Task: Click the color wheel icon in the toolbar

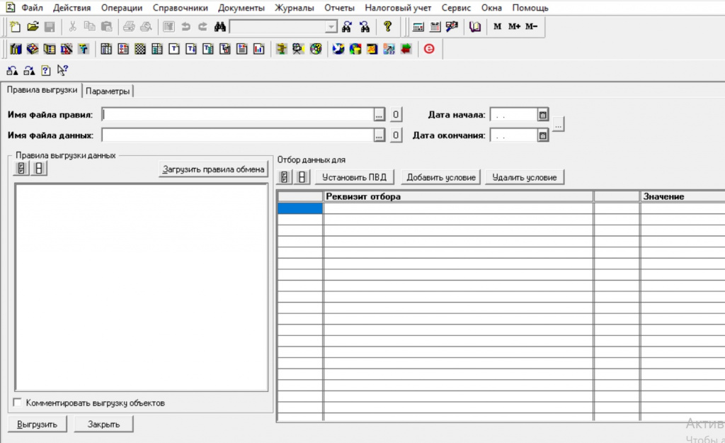Action: tap(316, 49)
